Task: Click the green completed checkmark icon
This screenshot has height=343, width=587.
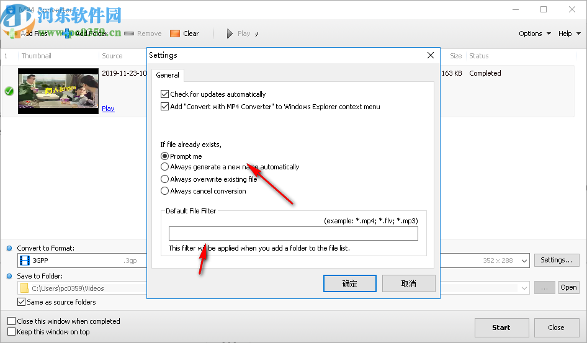Action: tap(9, 91)
